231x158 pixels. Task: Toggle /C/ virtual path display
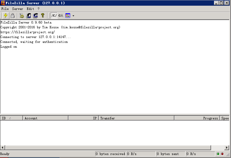54,16
